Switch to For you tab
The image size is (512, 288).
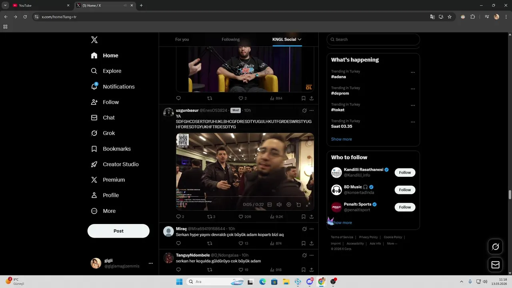tap(182, 40)
